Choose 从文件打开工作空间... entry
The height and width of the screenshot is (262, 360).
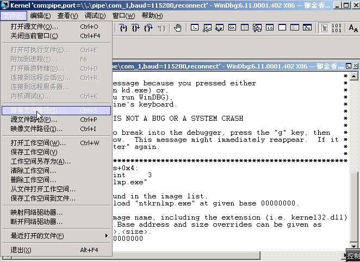[56, 189]
